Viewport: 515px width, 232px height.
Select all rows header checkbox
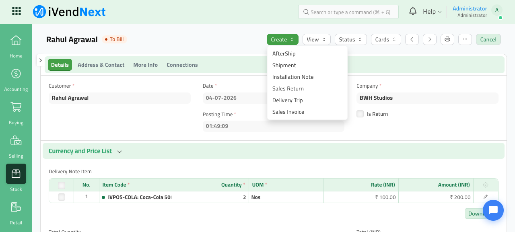(62, 185)
